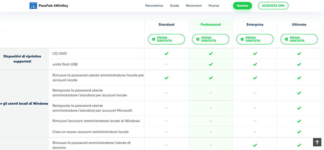Click Rimuove la password utente checkmark under Standard

coord(166,78)
